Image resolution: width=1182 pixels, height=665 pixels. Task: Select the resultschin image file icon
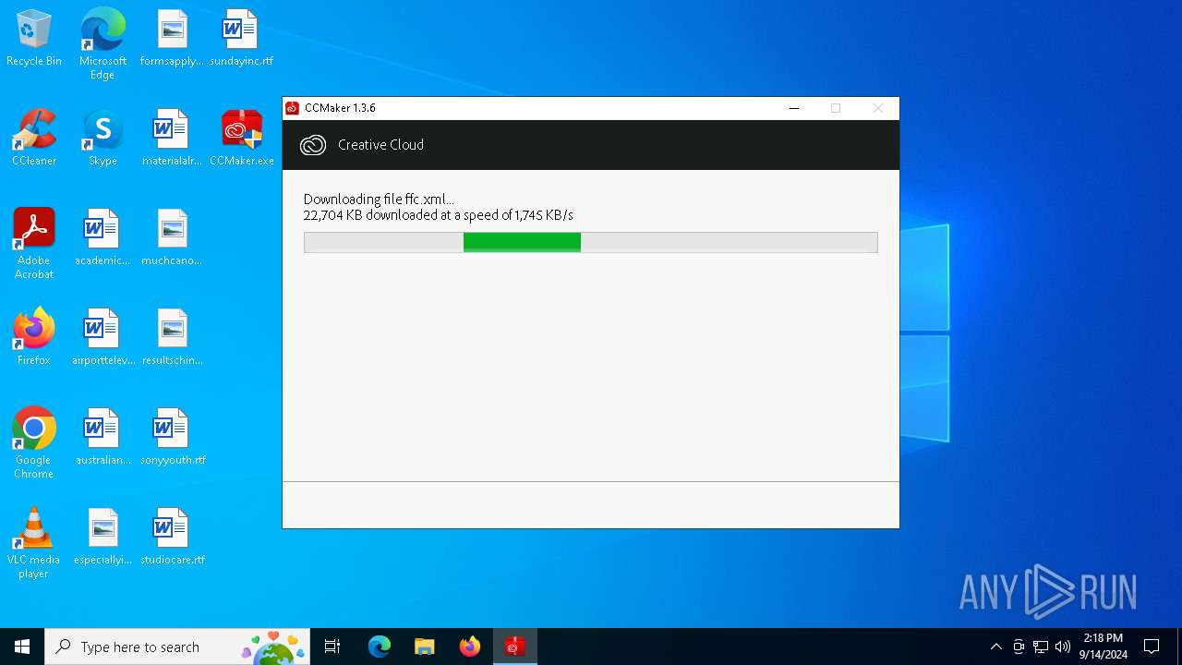pos(172,337)
